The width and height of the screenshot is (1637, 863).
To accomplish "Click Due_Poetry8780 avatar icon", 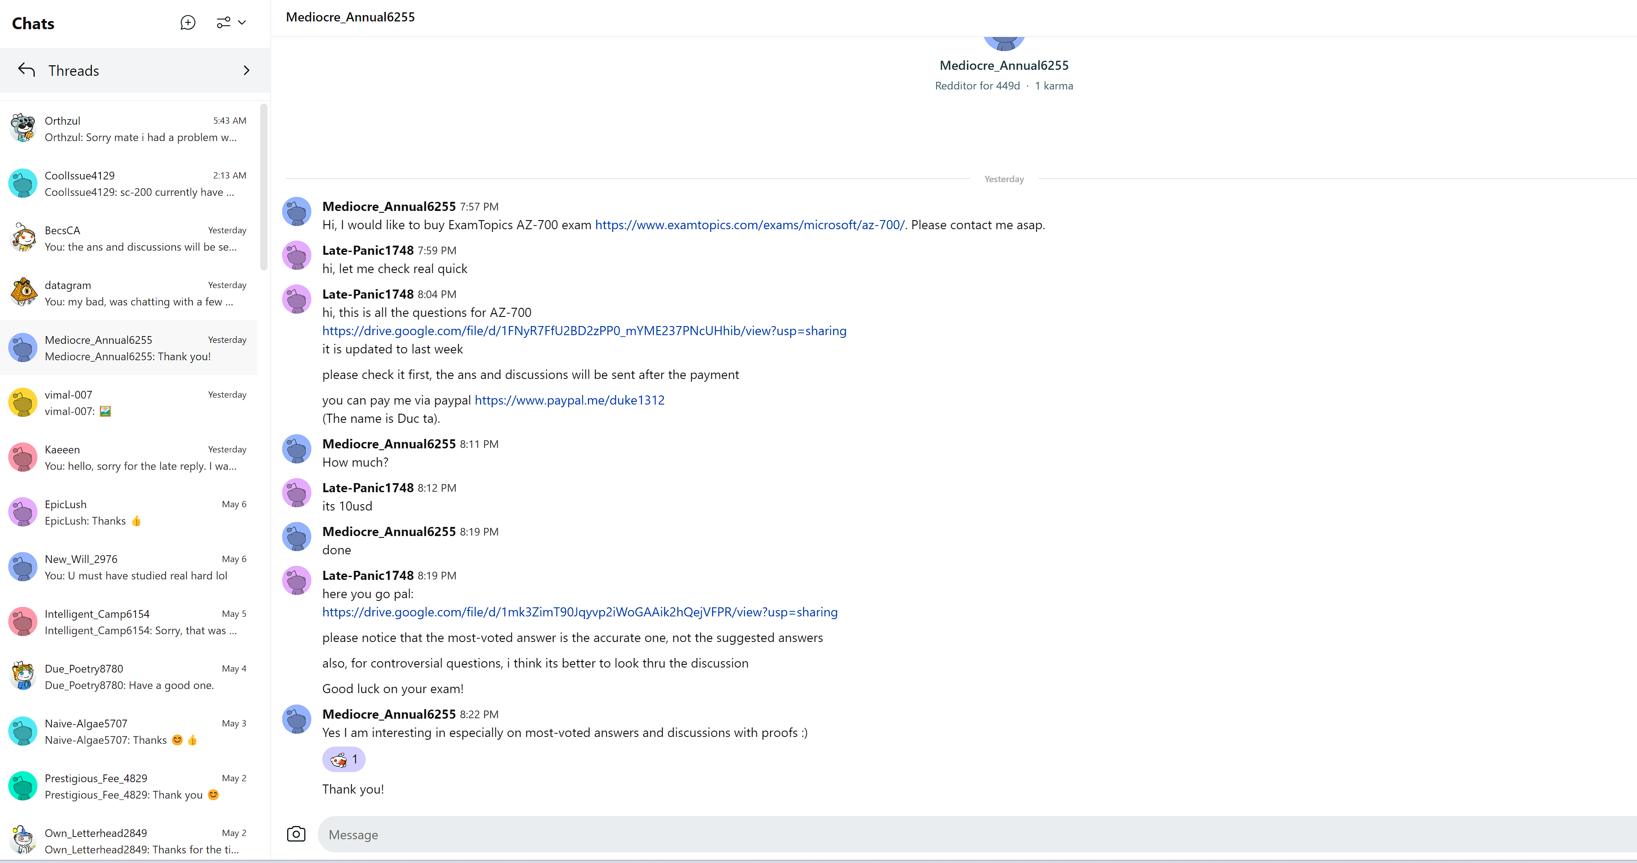I will point(23,676).
